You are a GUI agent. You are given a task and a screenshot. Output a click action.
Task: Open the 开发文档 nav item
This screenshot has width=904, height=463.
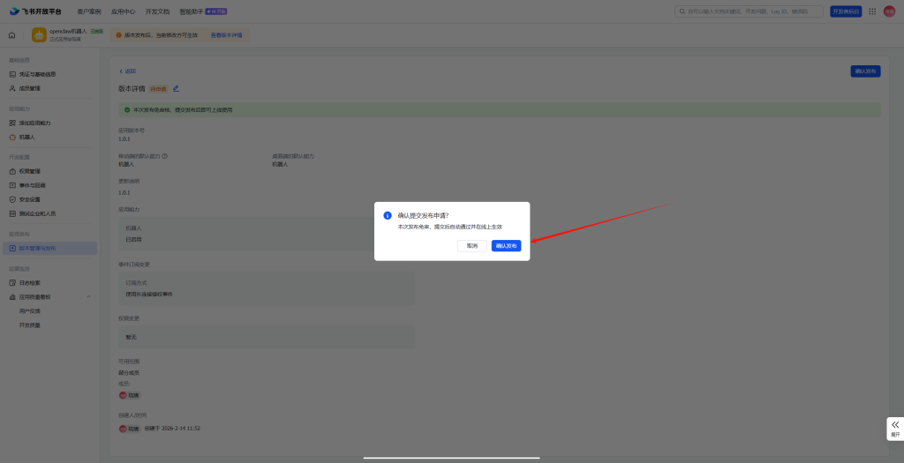coord(157,11)
